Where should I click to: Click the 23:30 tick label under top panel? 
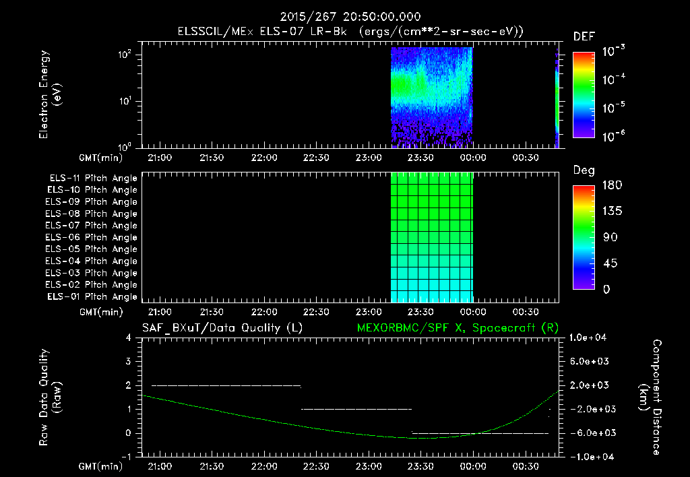420,158
